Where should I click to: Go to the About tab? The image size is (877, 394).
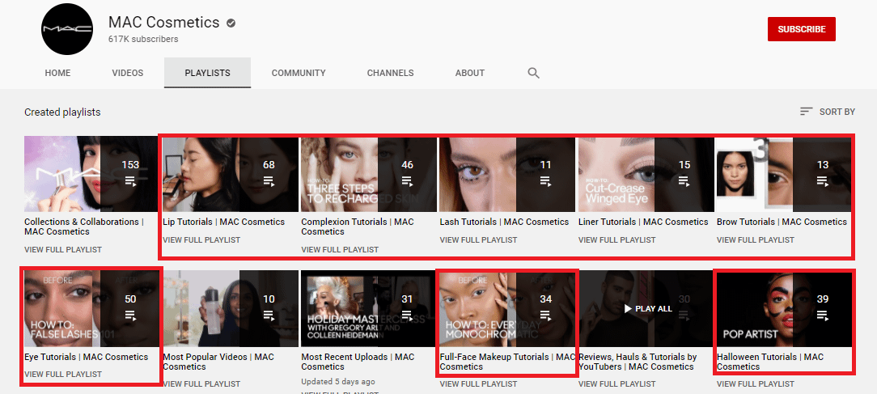pyautogui.click(x=470, y=73)
